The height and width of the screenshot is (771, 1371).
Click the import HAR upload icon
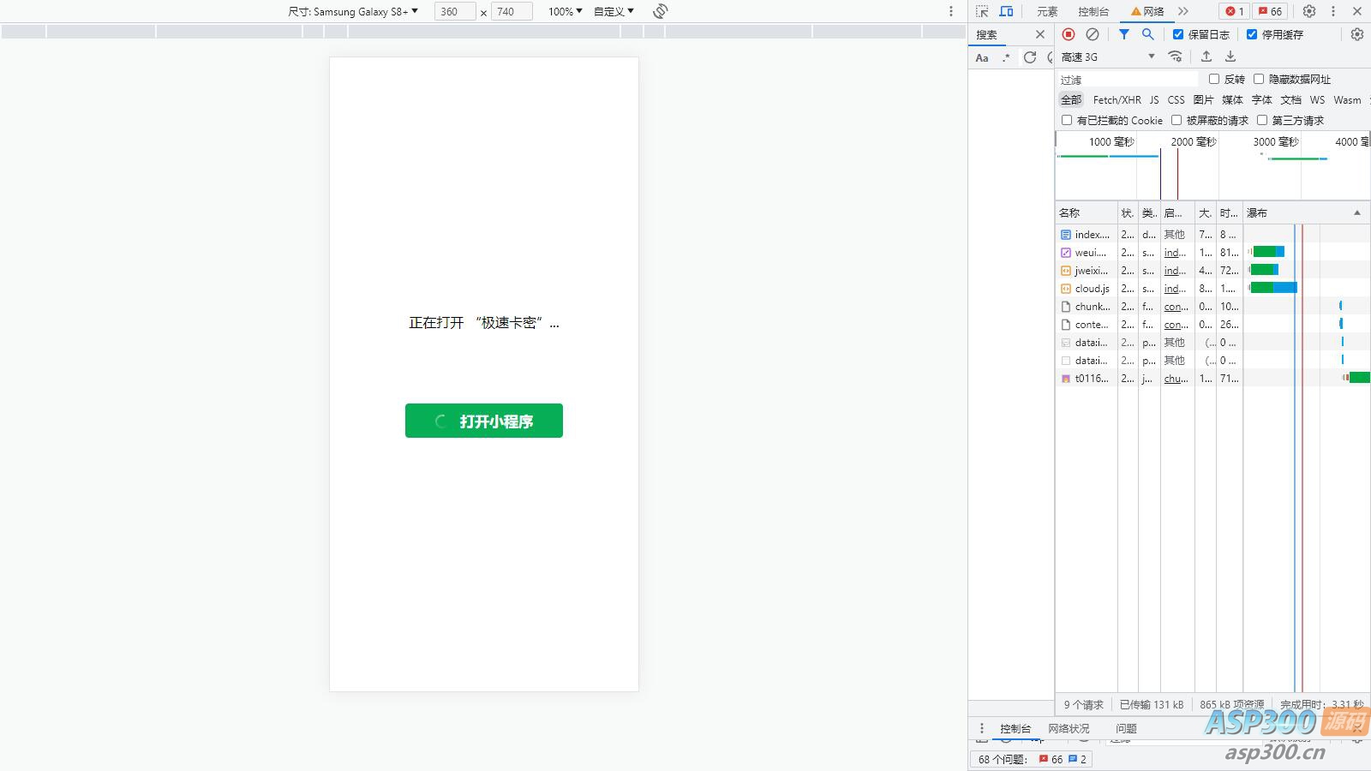1206,57
